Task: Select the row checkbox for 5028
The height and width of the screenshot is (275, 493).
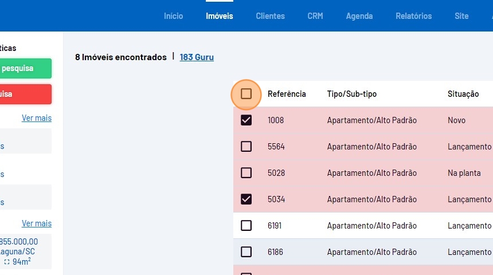Action: click(246, 173)
